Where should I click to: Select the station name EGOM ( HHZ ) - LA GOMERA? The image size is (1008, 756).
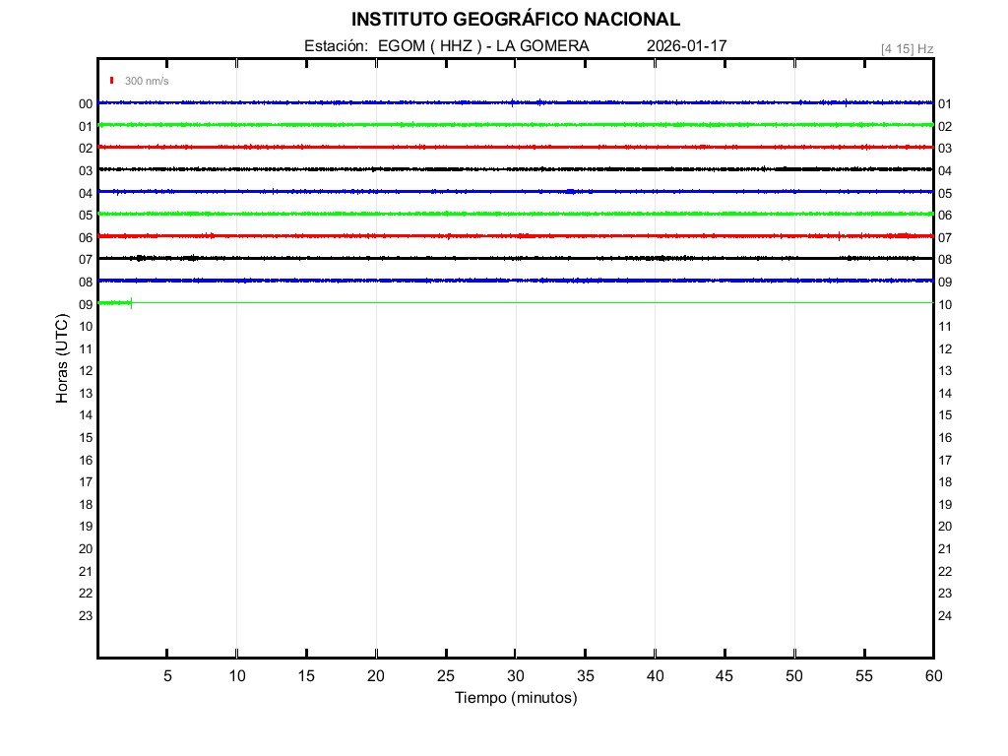tap(482, 46)
